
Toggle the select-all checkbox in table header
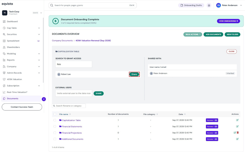[55, 114]
